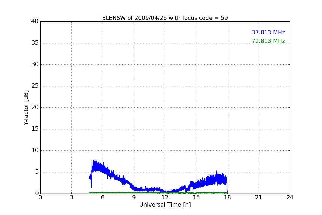Click the y-axis tick label 10
The height and width of the screenshot is (215, 322).
(x=35, y=150)
